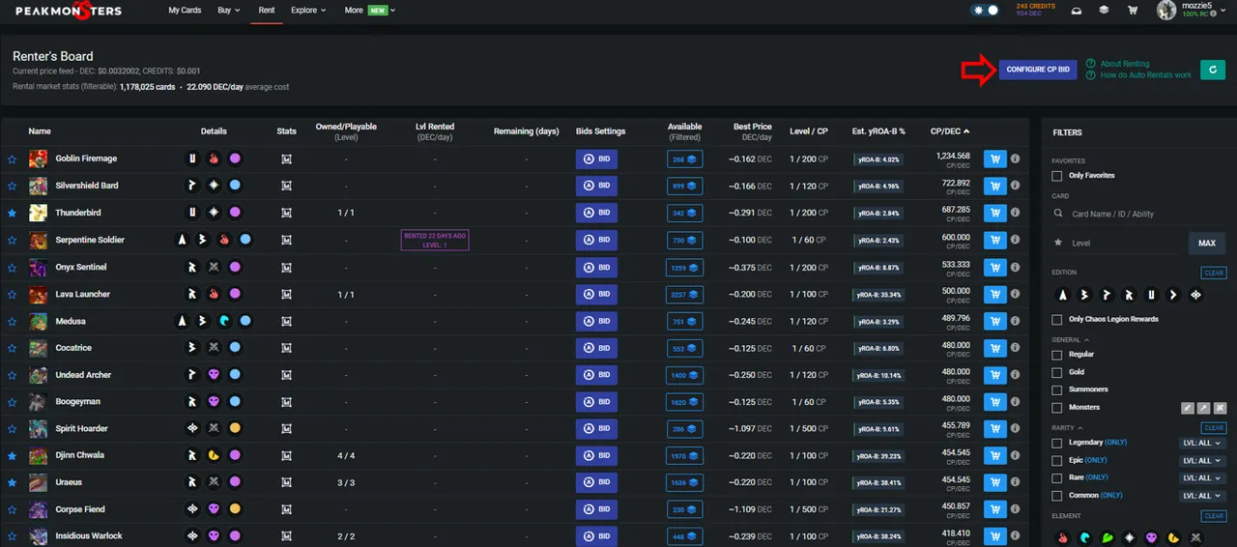
Task: Toggle the light/dark theme switch
Action: coord(984,10)
